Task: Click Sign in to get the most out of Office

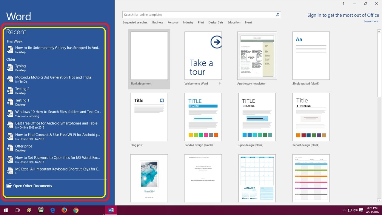Action: 343,15
